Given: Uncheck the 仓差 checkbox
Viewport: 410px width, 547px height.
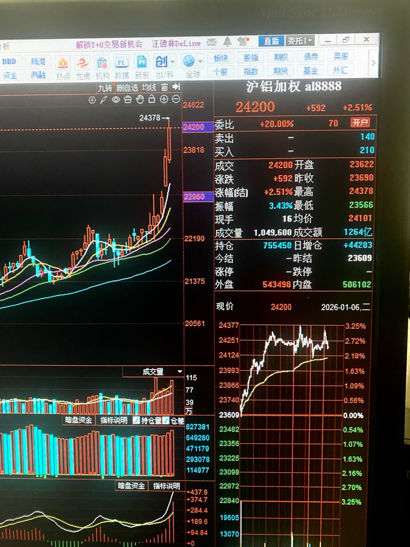Looking at the screenshot, I should pyautogui.click(x=165, y=420).
